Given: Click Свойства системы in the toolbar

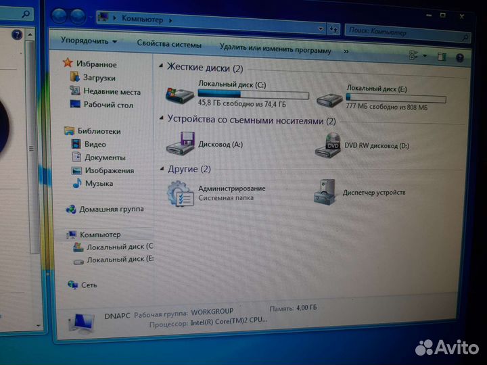Looking at the screenshot, I should click(169, 45).
